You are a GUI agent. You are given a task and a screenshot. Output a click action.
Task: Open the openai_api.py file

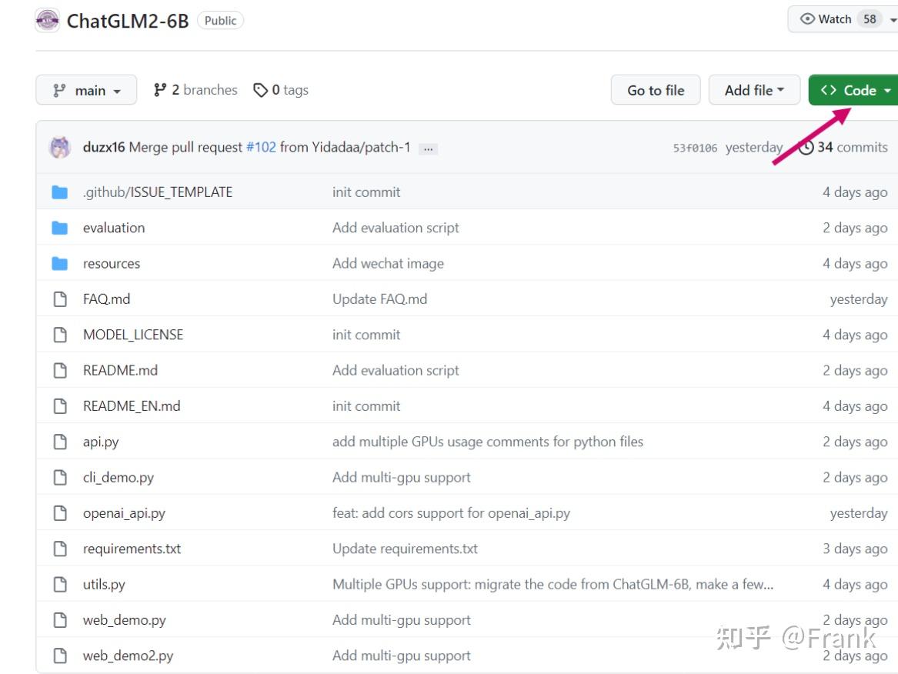tap(125, 513)
